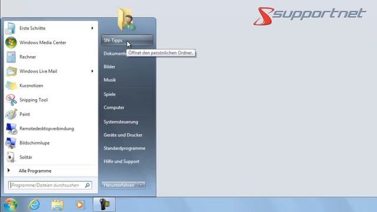The width and height of the screenshot is (377, 212).
Task: Click the Programme/Dateien durchsuchen search field
Action: tap(50, 185)
